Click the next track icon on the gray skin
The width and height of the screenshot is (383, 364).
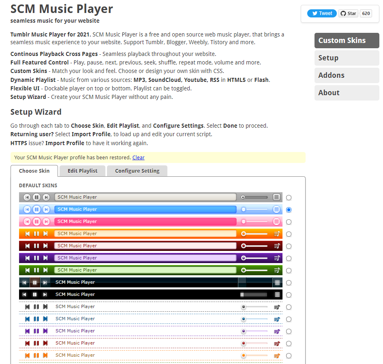[x=46, y=197]
